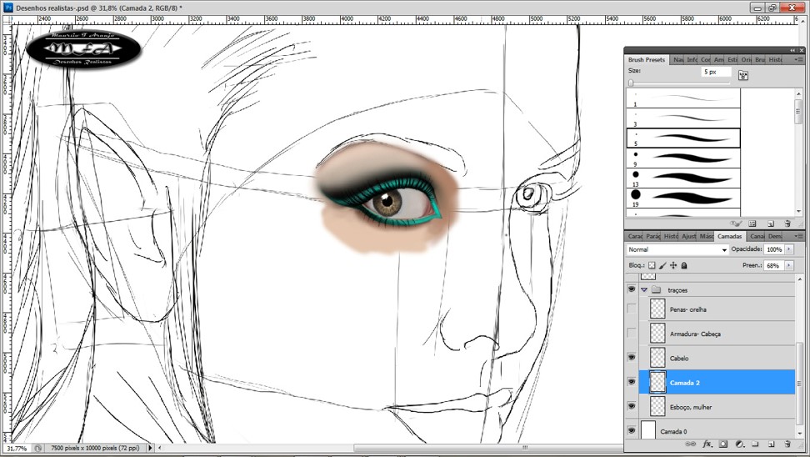Switch to the Brush Presets tab
Viewport: 810px width, 457px height.
(647, 60)
